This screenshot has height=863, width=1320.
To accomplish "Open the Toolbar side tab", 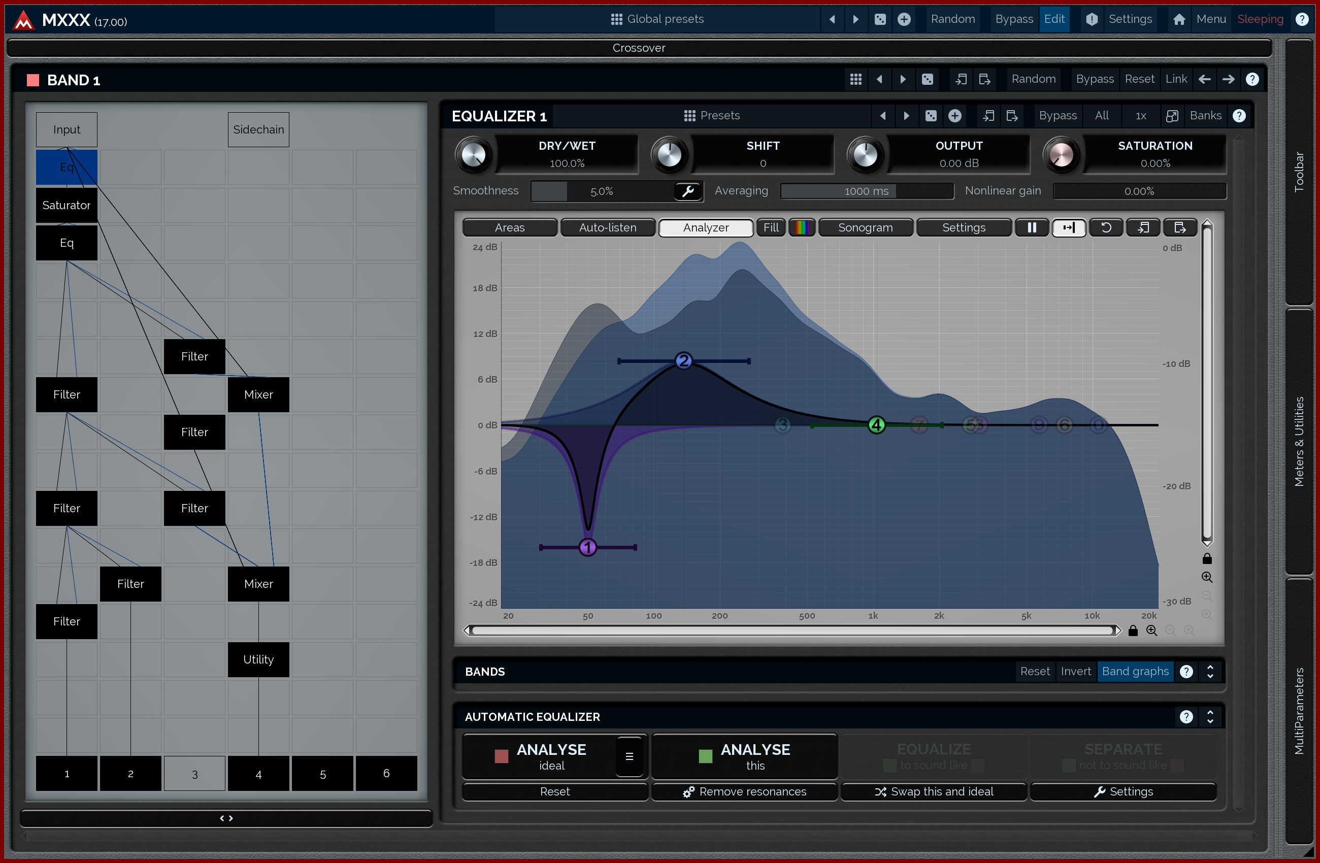I will pos(1299,172).
